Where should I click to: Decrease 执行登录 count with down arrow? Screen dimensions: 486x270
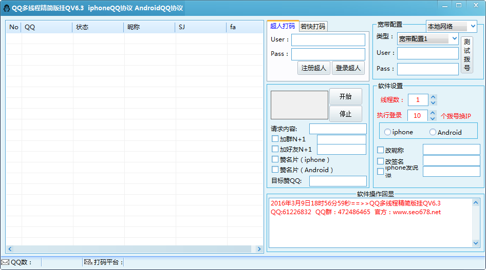433,118
